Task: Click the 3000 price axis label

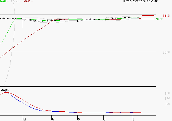Action: coord(166,52)
